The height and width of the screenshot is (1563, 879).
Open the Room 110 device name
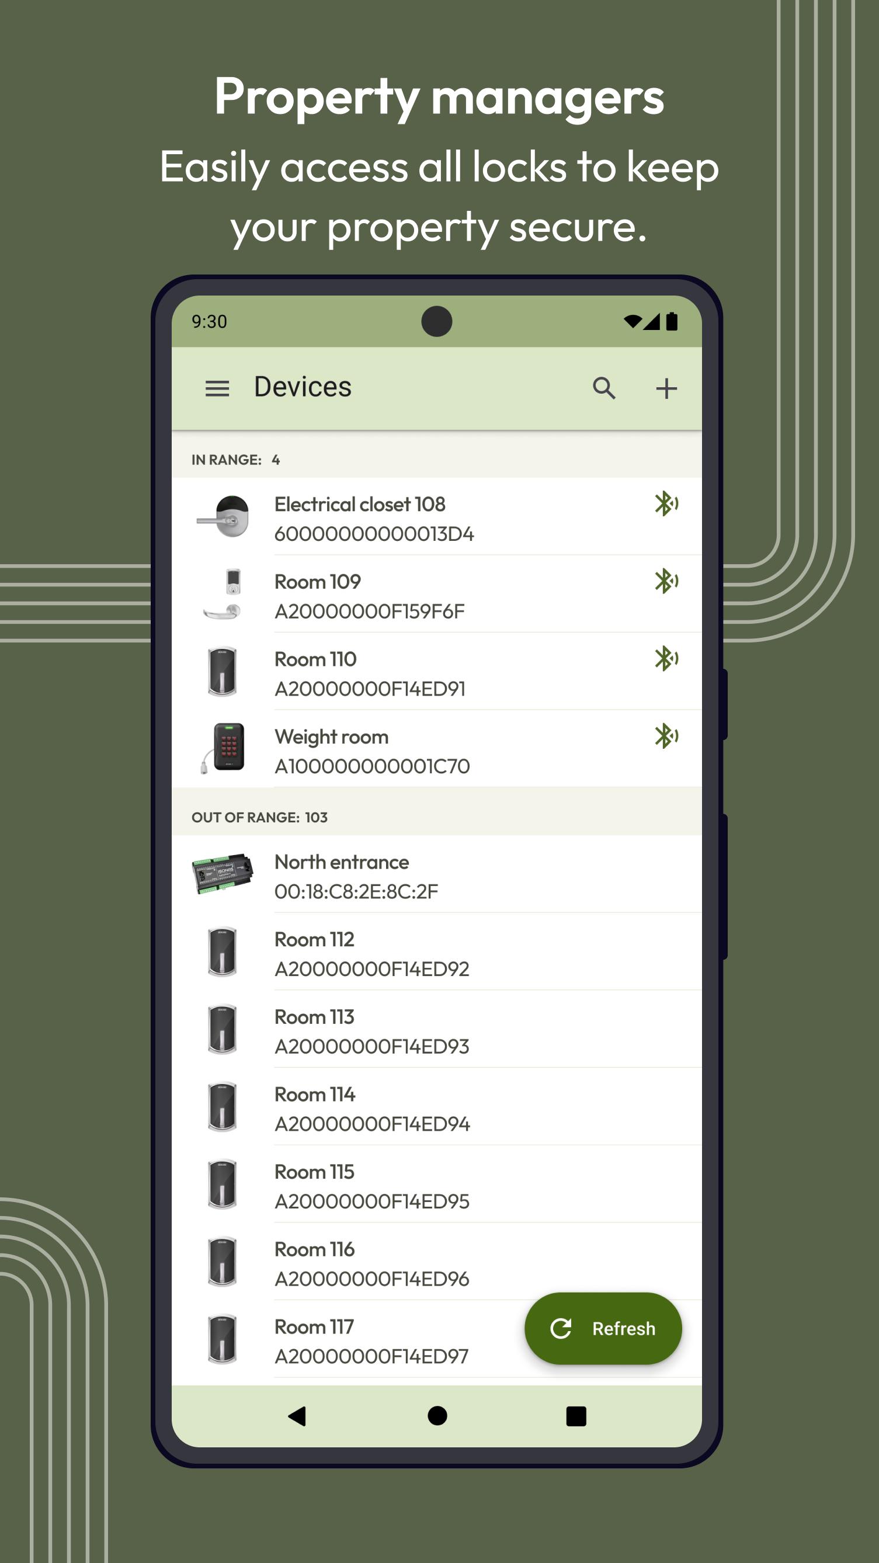tap(315, 659)
